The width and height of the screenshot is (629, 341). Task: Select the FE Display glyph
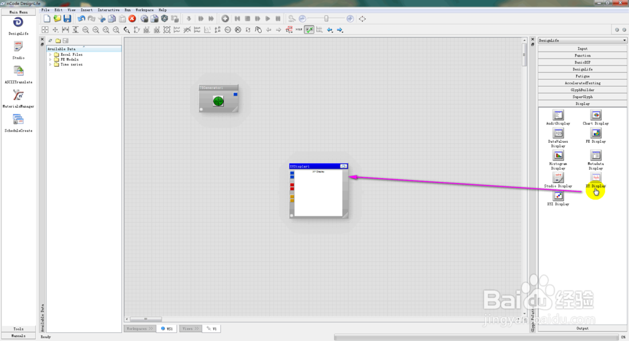[x=596, y=136]
